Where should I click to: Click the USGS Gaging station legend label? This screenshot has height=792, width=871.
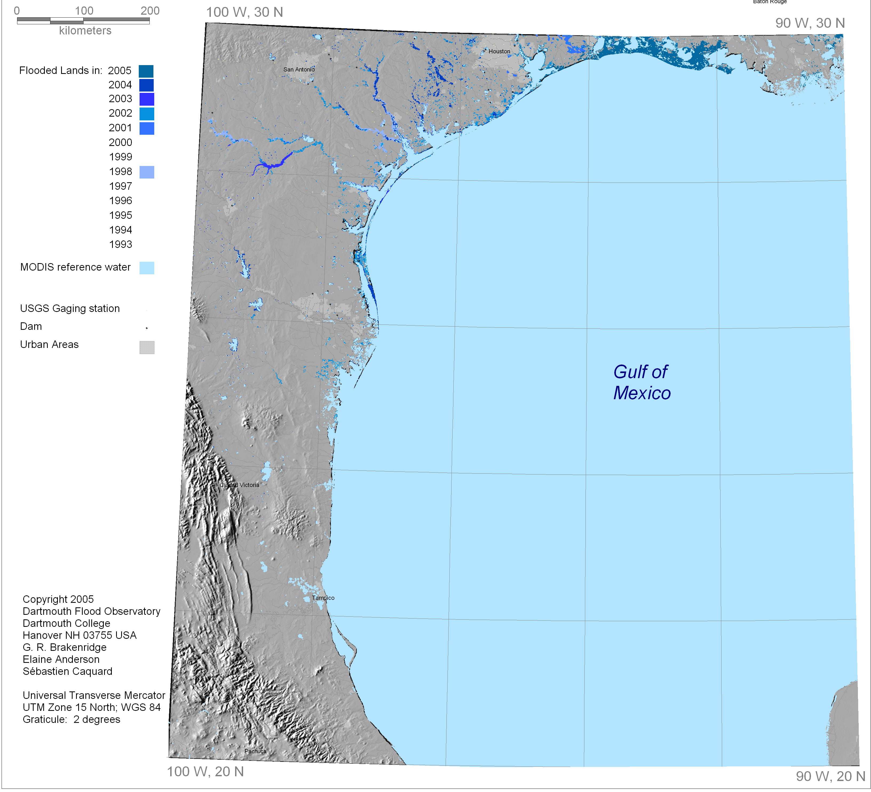tap(70, 308)
